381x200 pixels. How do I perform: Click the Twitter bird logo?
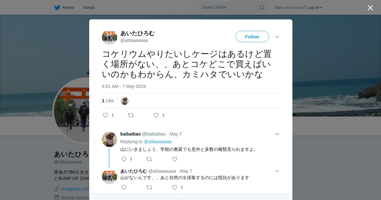pos(57,7)
